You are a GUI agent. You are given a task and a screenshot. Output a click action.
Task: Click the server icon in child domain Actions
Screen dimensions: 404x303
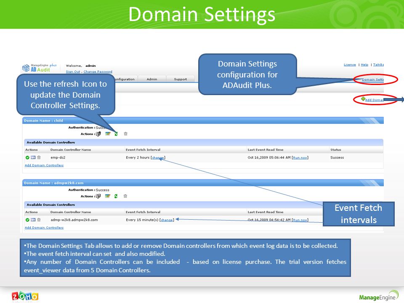pos(98,134)
